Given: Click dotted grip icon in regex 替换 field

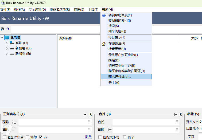Looking at the screenshot, I should tap(89, 130).
